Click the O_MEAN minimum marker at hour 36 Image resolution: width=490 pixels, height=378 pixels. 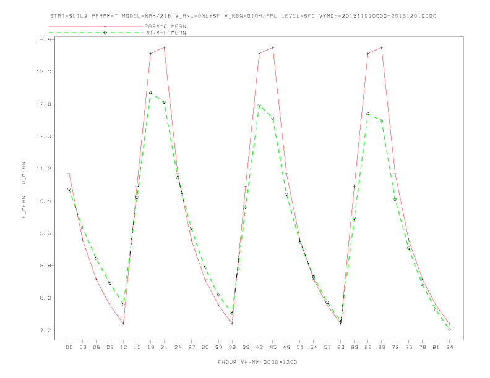(x=232, y=324)
